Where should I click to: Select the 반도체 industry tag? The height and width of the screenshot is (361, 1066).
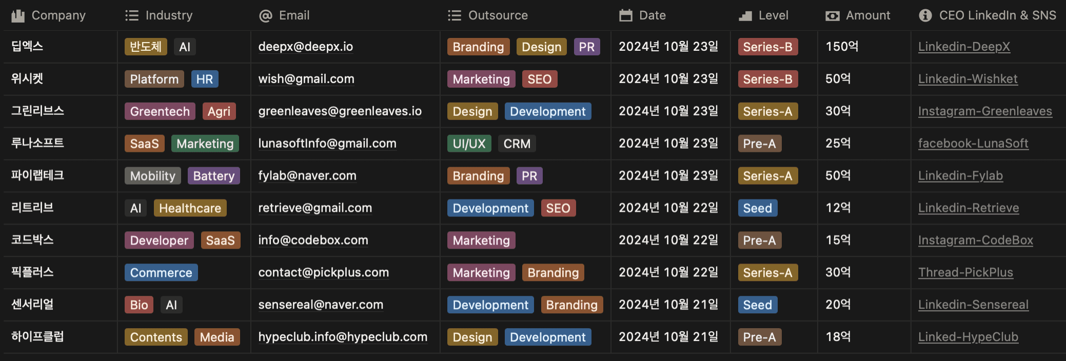click(x=146, y=47)
